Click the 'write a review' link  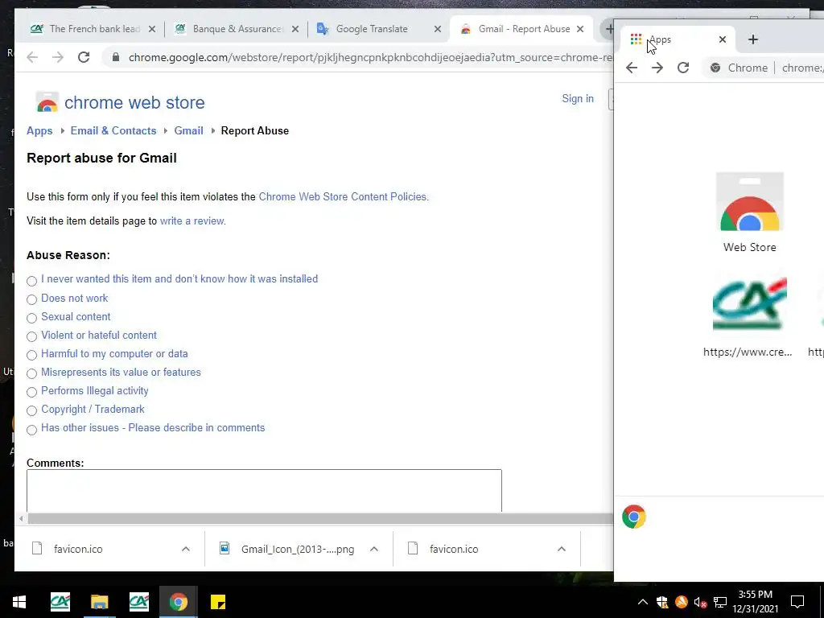pos(193,220)
